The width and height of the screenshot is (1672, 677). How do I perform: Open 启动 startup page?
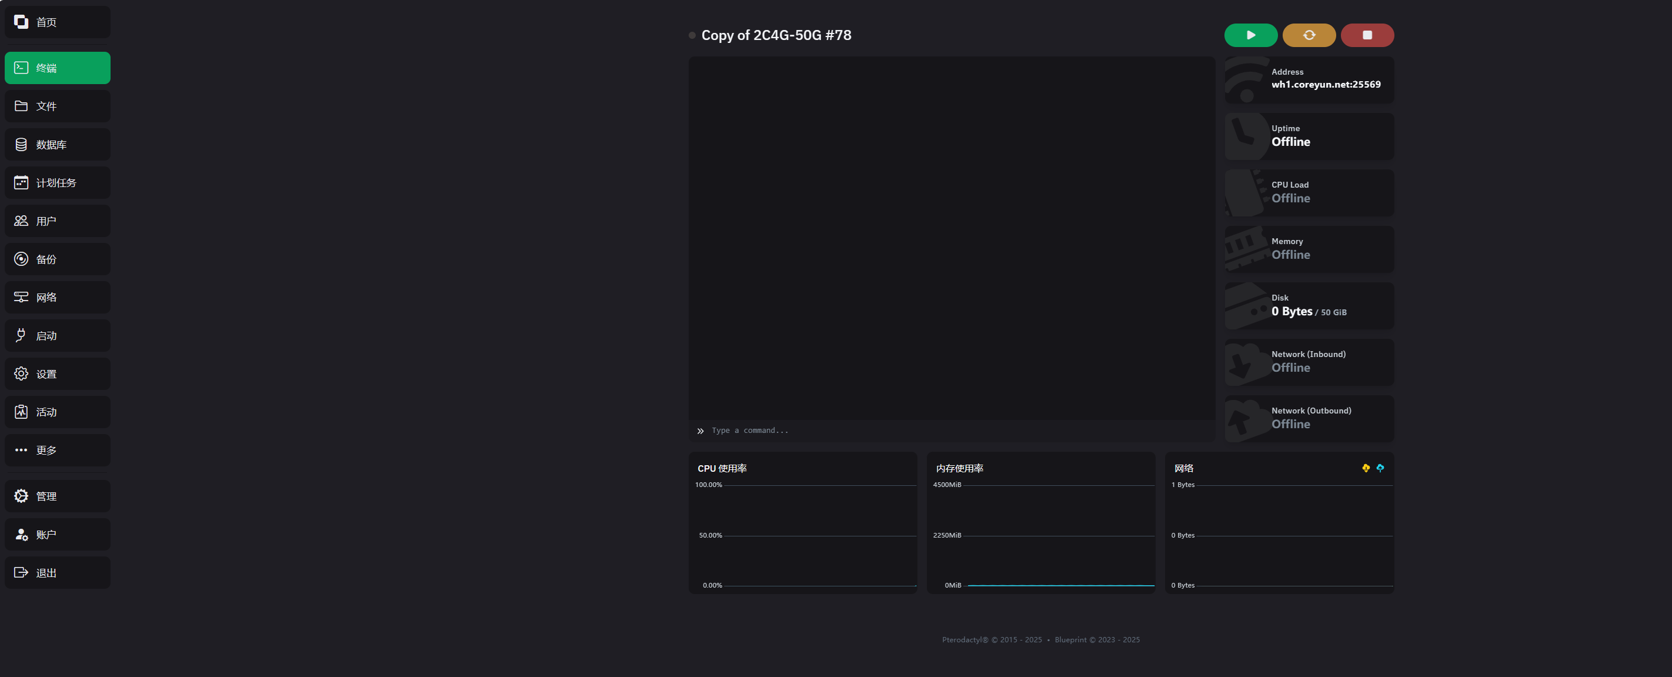click(57, 336)
